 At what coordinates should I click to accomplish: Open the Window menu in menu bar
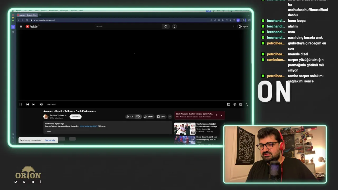[x=74, y=11]
